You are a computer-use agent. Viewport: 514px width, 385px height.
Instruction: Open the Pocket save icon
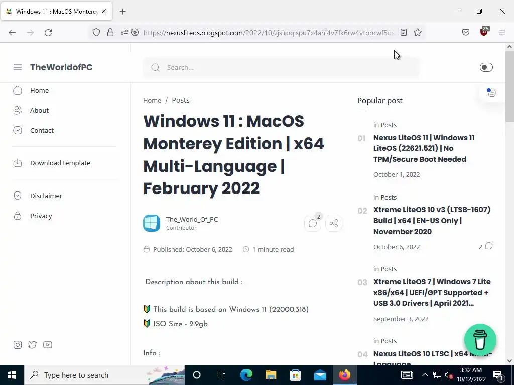pyautogui.click(x=465, y=32)
